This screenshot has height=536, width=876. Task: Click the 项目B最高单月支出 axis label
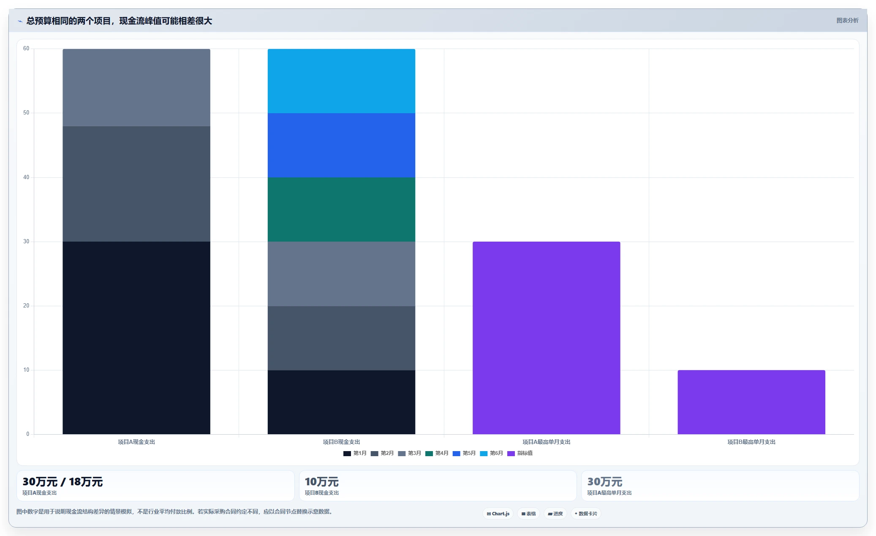point(751,442)
